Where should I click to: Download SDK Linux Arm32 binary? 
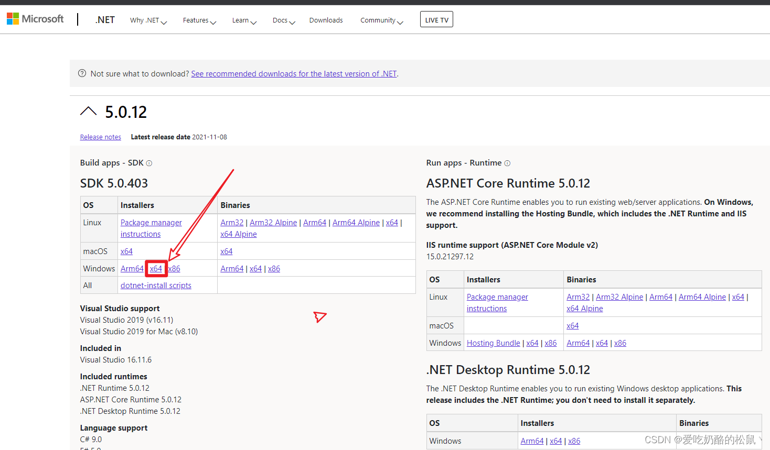(x=232, y=223)
